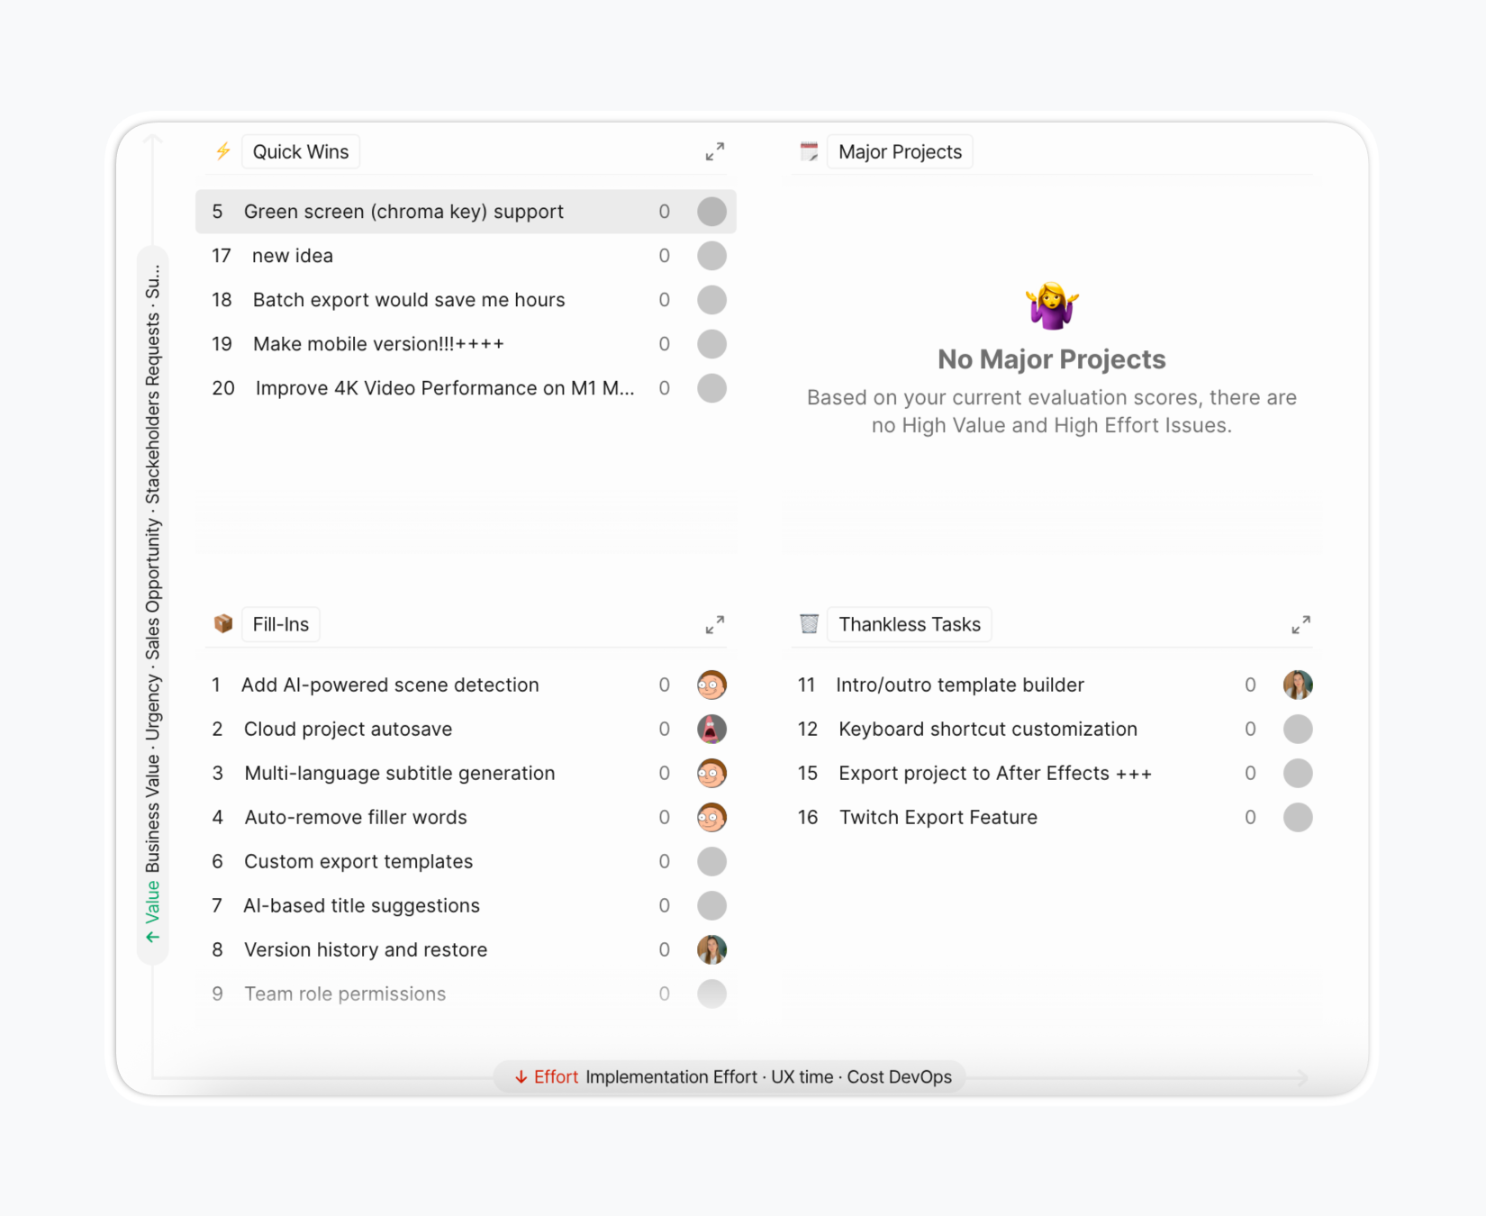Expand the Thankless Tasks quadrant
Viewport: 1486px width, 1216px height.
tap(1300, 624)
